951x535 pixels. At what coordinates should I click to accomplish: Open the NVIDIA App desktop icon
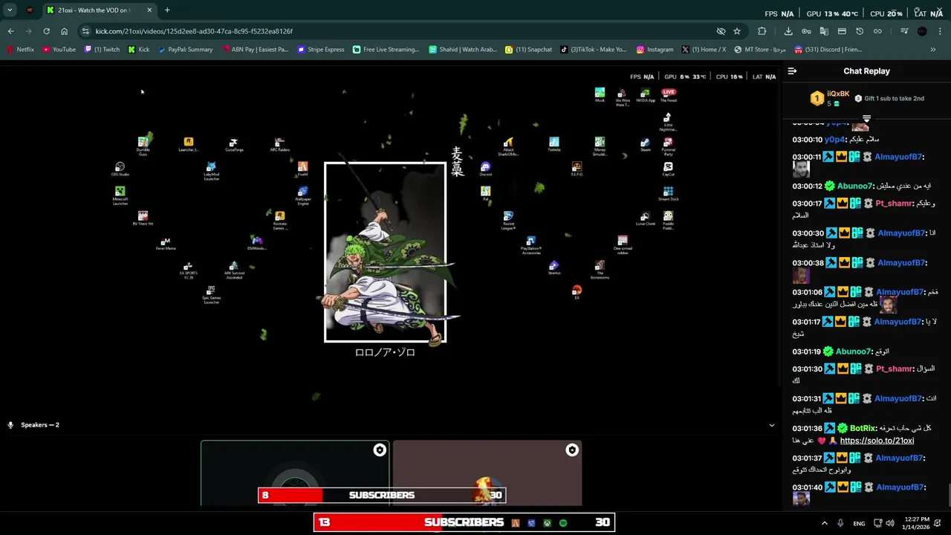[645, 95]
